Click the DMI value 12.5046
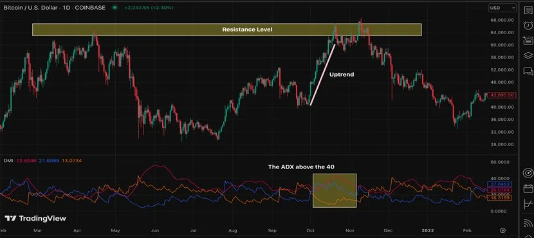Viewport: 534px width, 238px height. (26, 160)
